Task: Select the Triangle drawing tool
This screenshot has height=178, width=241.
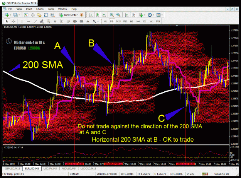Action: pos(88,21)
